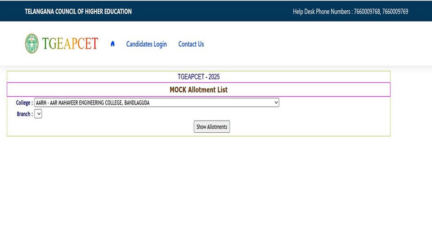The height and width of the screenshot is (243, 432).
Task: Click the 'TELANGANA COUNCIL OF HIGHER EDUCATION' header text
Action: [78, 12]
